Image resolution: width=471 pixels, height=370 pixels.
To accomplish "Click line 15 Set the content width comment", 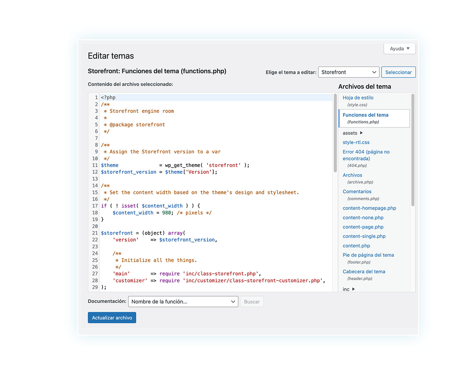I will tap(201, 193).
